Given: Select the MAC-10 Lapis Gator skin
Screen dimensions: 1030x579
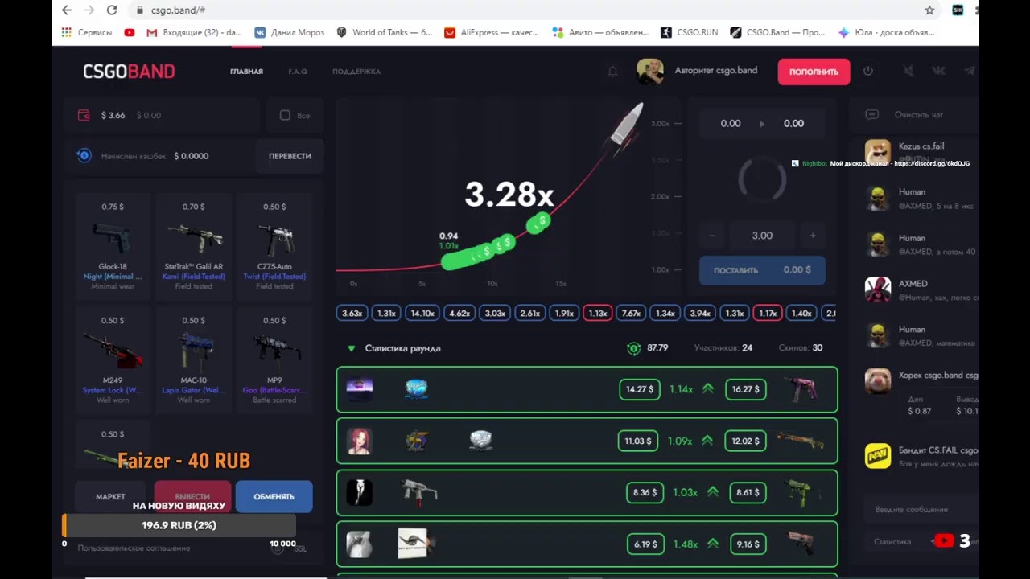Looking at the screenshot, I should 194,359.
